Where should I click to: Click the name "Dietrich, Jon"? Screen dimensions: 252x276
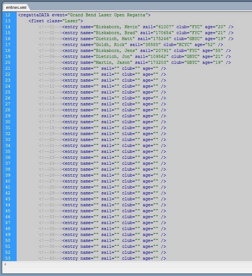pos(113,57)
